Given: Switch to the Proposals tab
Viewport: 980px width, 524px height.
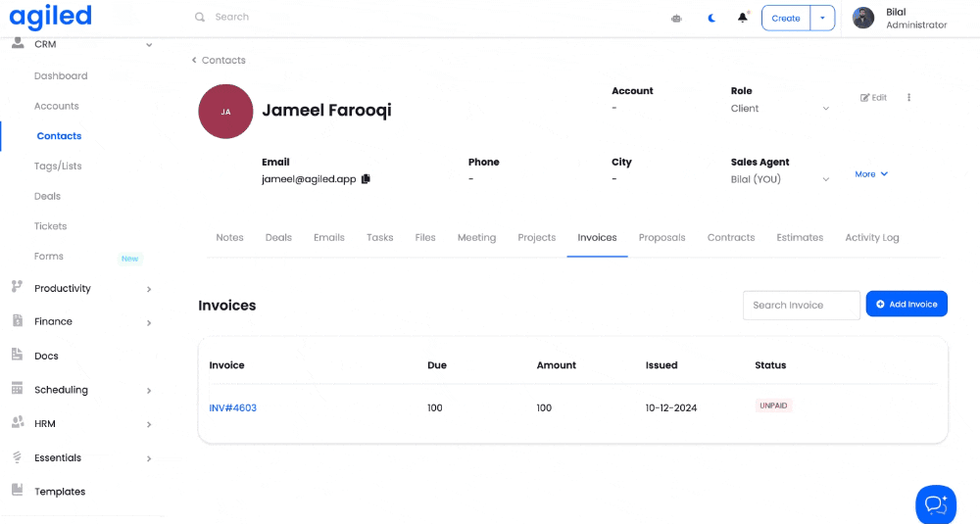Looking at the screenshot, I should [661, 237].
